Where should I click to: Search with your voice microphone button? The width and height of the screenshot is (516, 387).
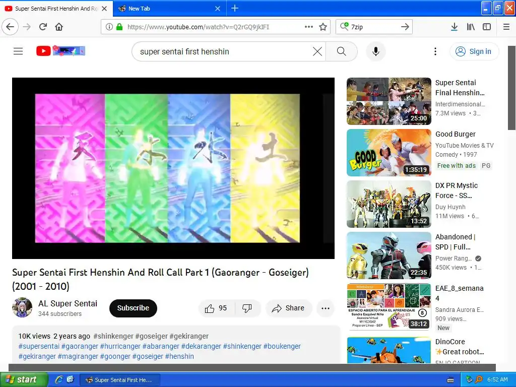[x=376, y=51]
